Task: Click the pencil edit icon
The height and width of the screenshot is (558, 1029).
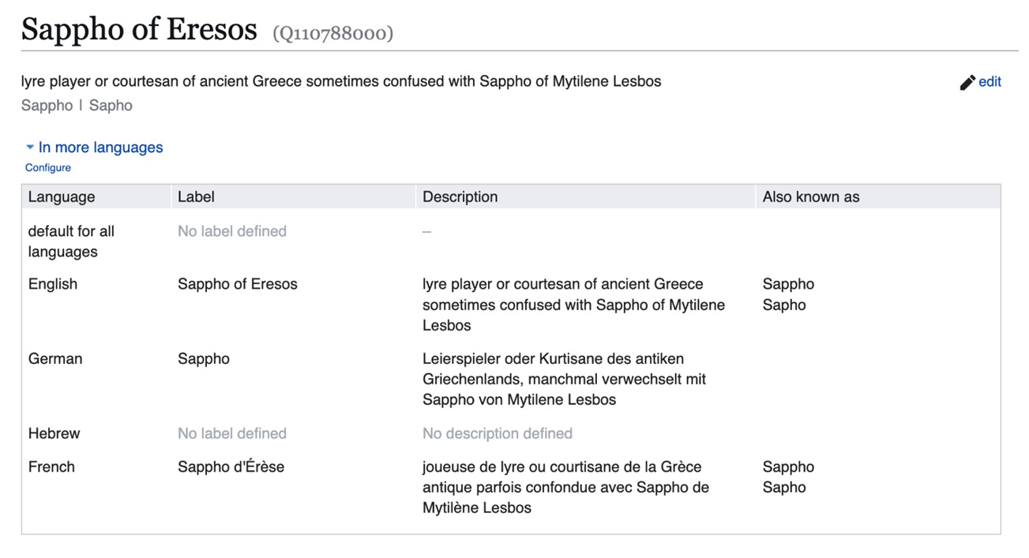Action: (967, 82)
